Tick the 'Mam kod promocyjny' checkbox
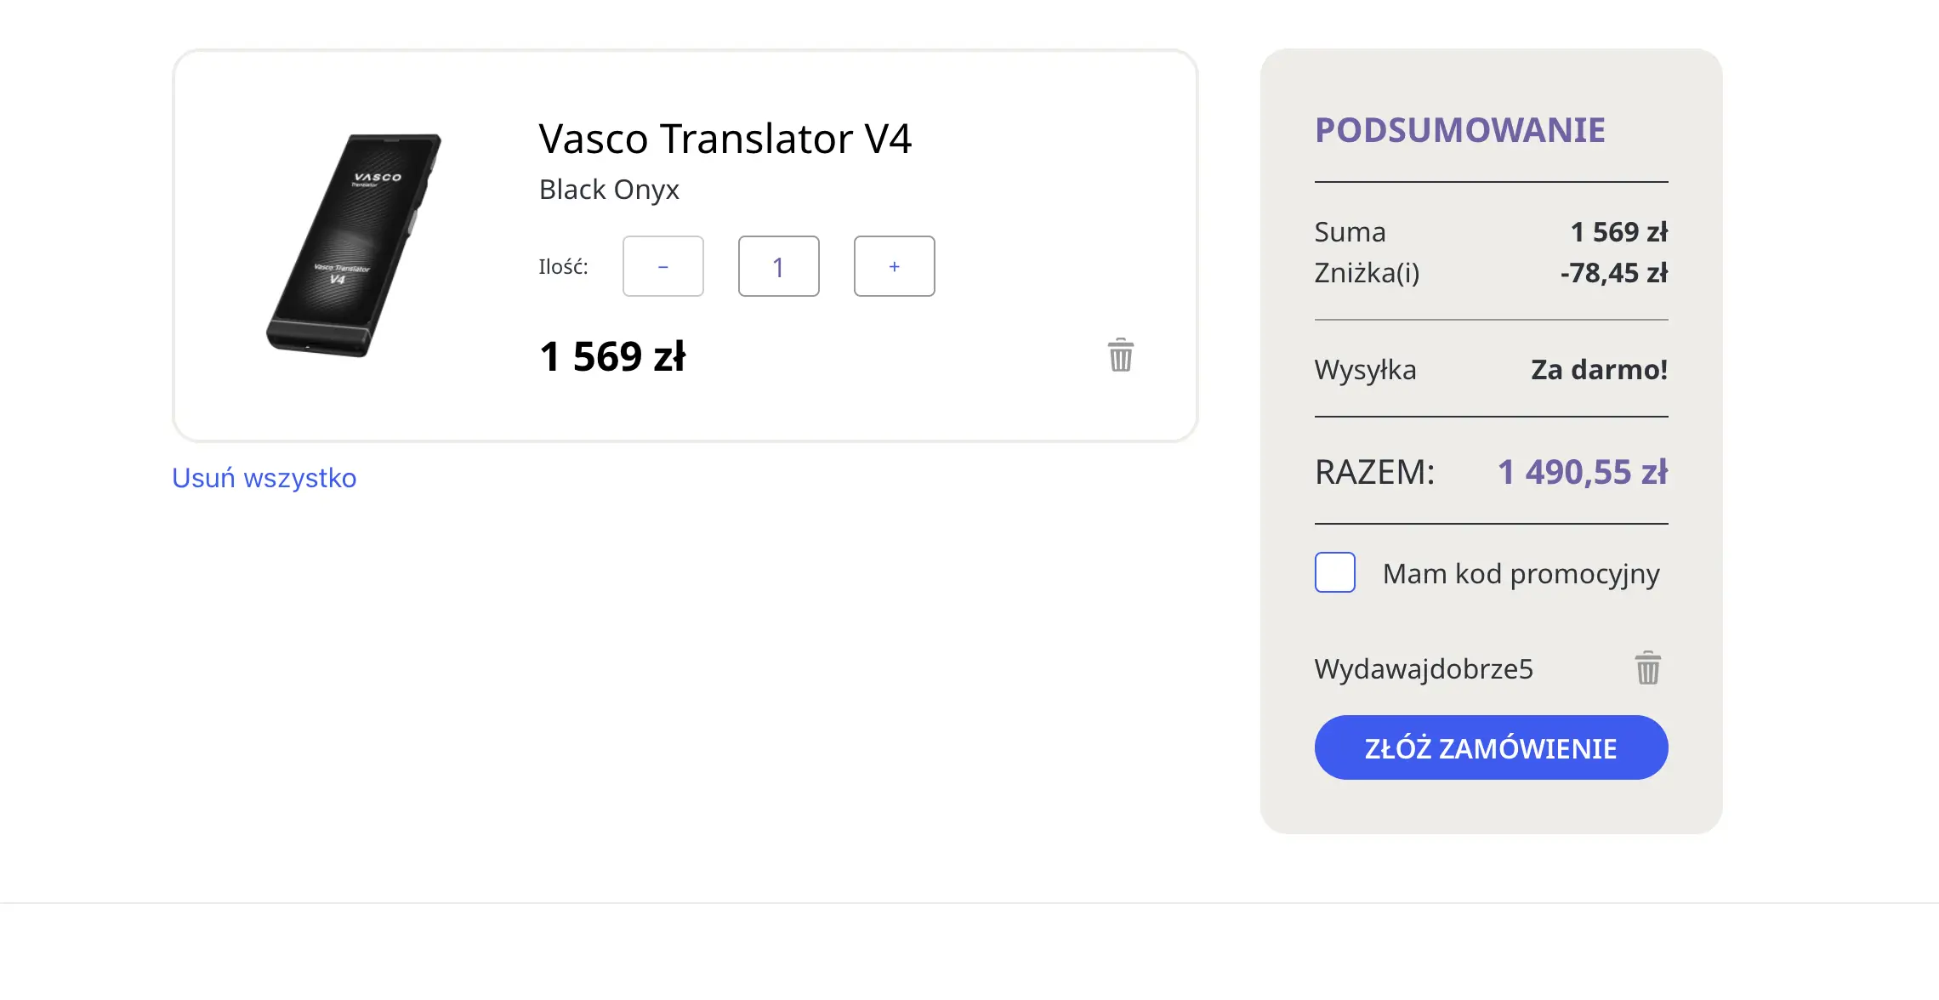This screenshot has width=1939, height=1000. point(1335,573)
